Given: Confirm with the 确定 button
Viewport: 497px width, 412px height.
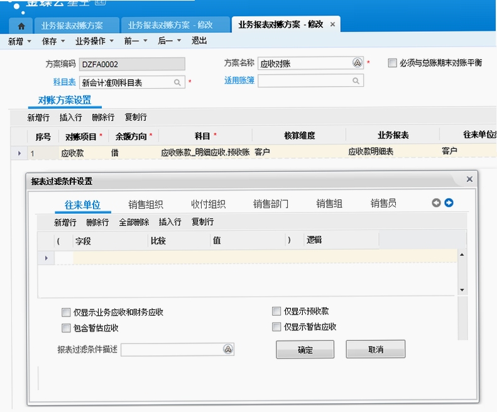Looking at the screenshot, I should tap(305, 350).
